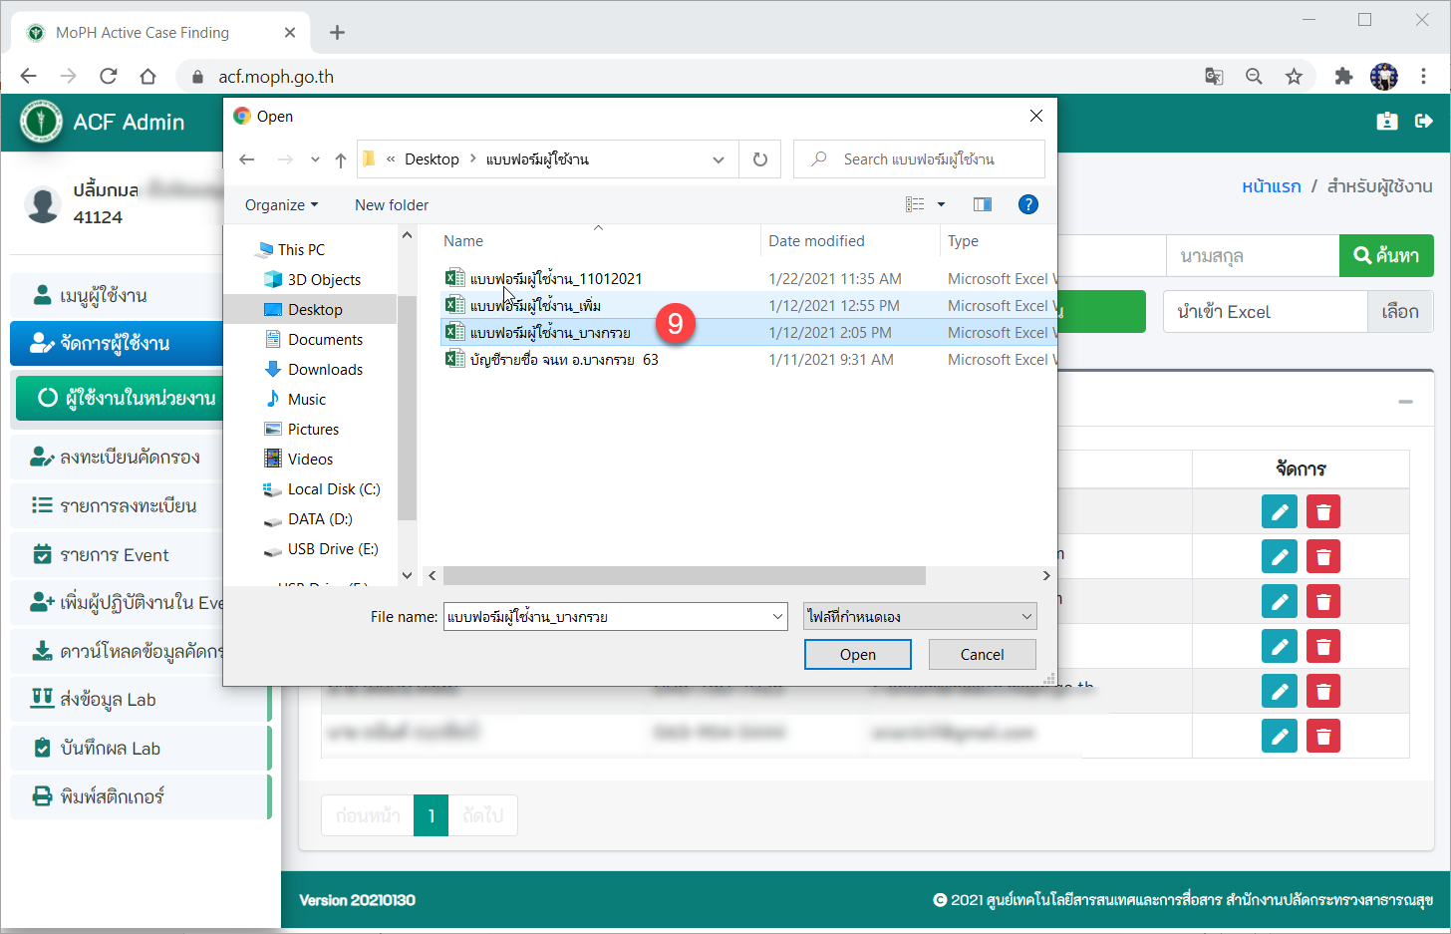Click the New folder button

coord(392,205)
